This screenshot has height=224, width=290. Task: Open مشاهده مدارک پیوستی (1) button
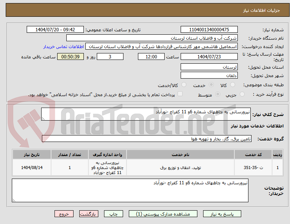(163, 214)
